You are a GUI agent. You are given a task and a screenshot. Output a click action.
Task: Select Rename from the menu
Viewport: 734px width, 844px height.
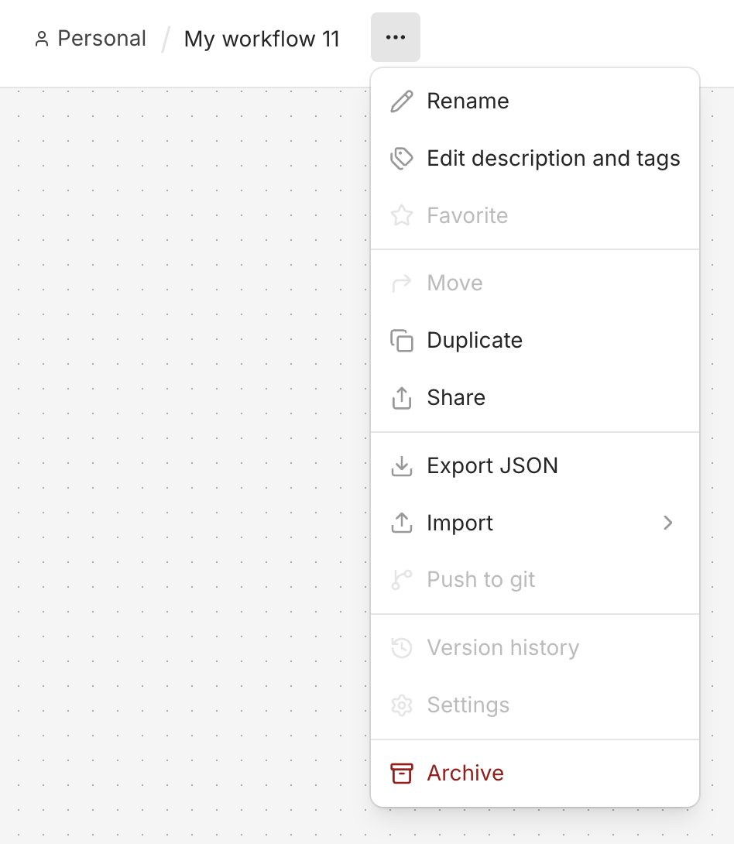(x=535, y=101)
